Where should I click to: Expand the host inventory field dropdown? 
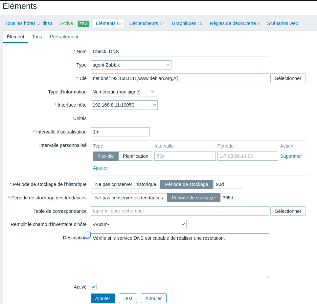pyautogui.click(x=138, y=224)
